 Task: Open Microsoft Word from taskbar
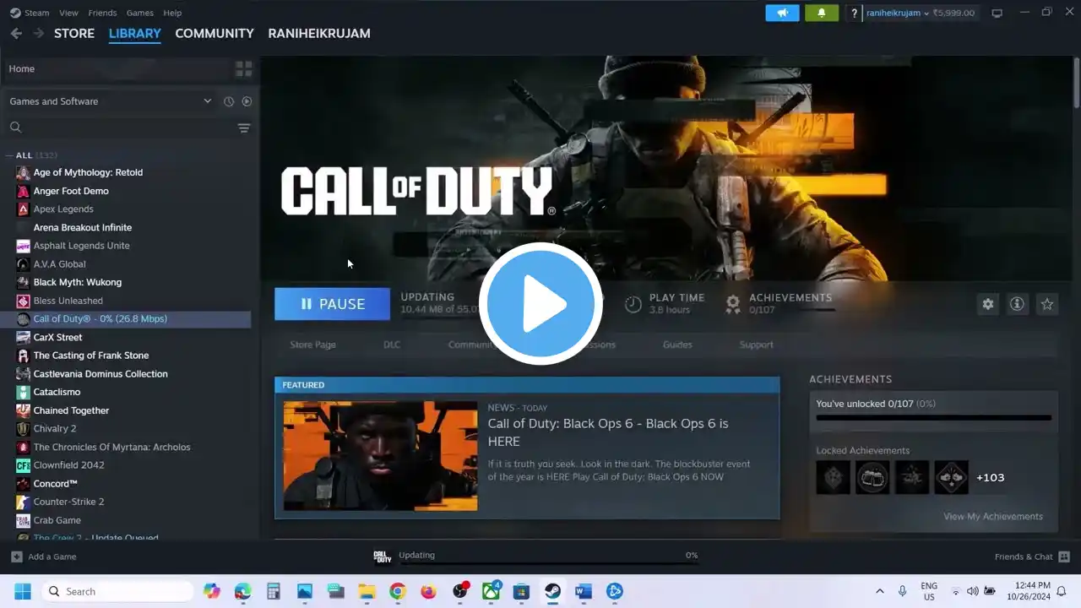coord(584,591)
